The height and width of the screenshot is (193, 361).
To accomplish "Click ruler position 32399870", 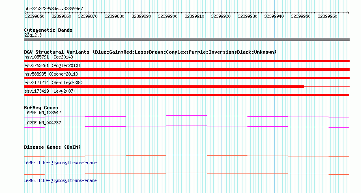I will tap(88, 16).
